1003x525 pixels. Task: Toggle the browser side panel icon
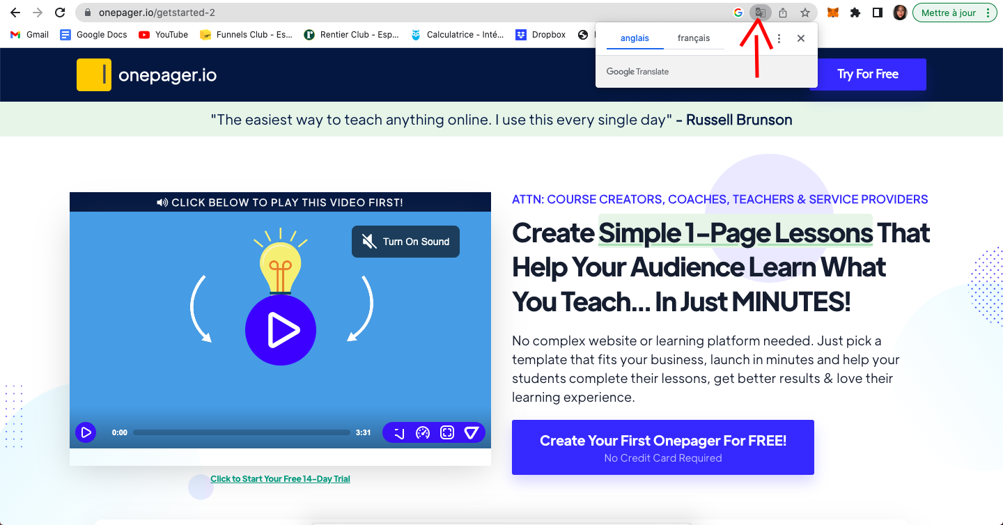click(x=878, y=13)
